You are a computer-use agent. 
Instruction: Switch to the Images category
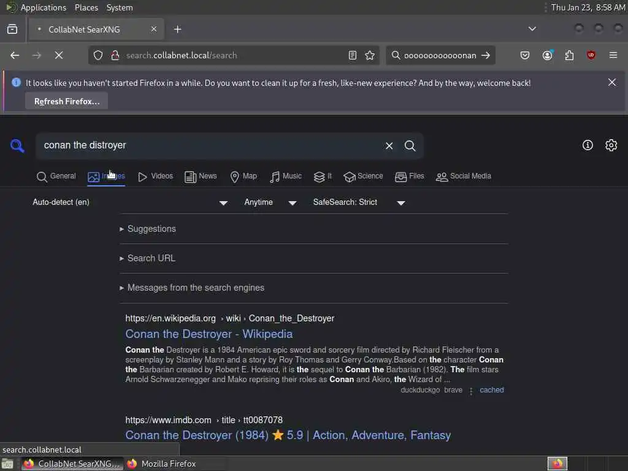[106, 176]
